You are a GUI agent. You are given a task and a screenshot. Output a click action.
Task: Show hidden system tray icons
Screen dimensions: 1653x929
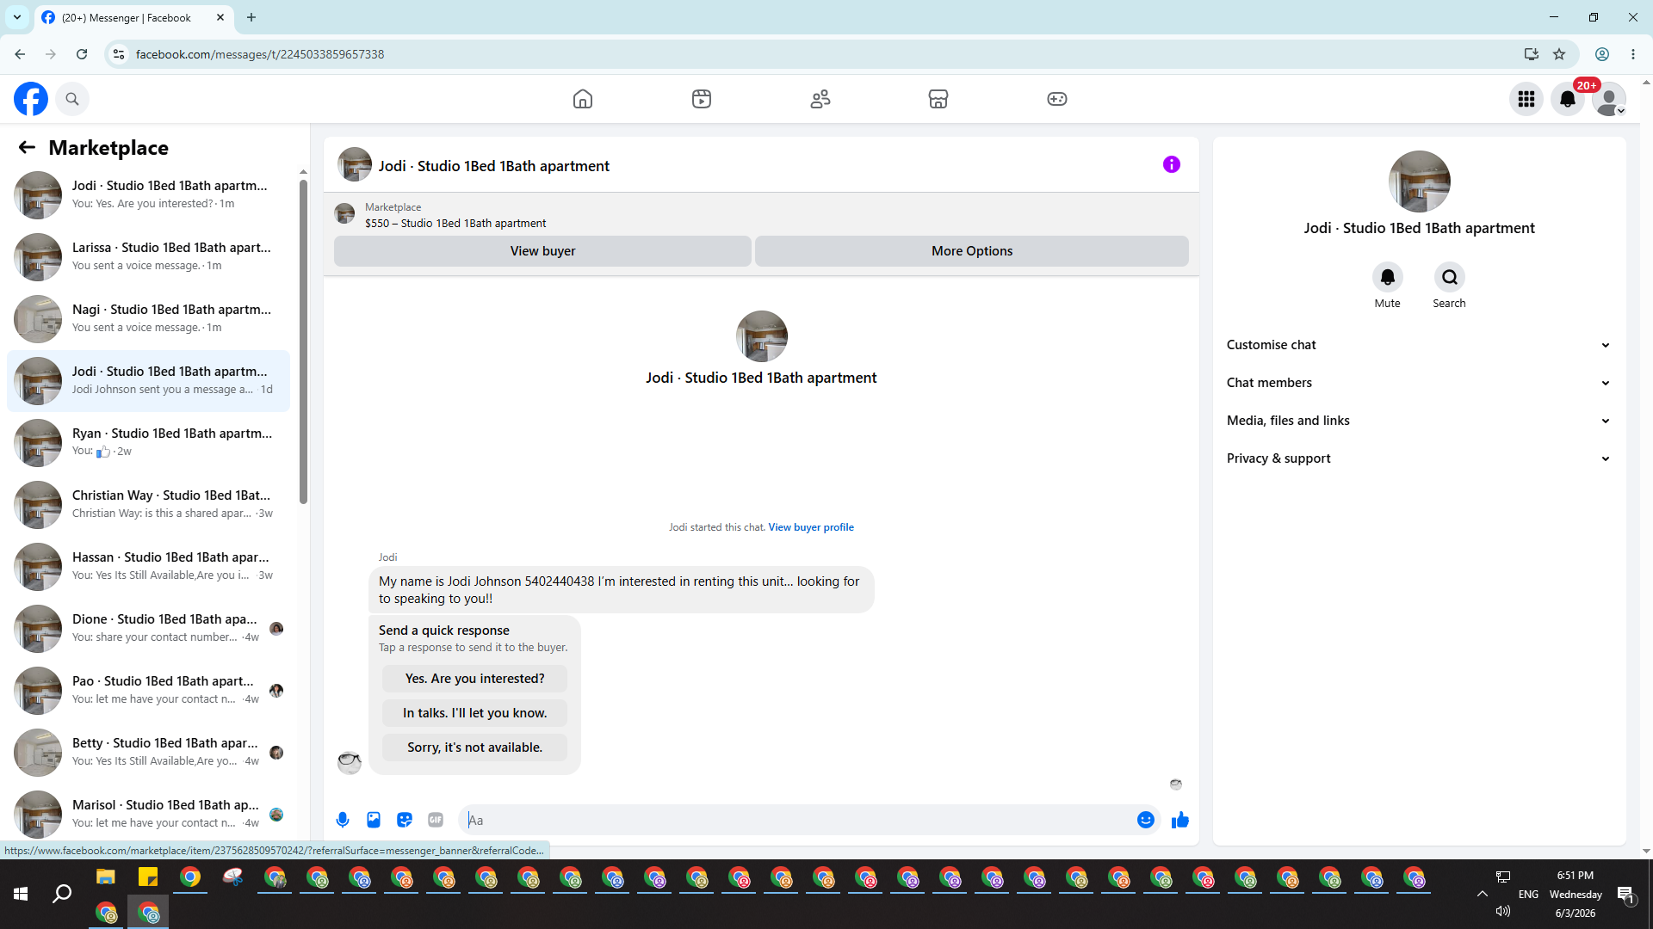click(1483, 894)
